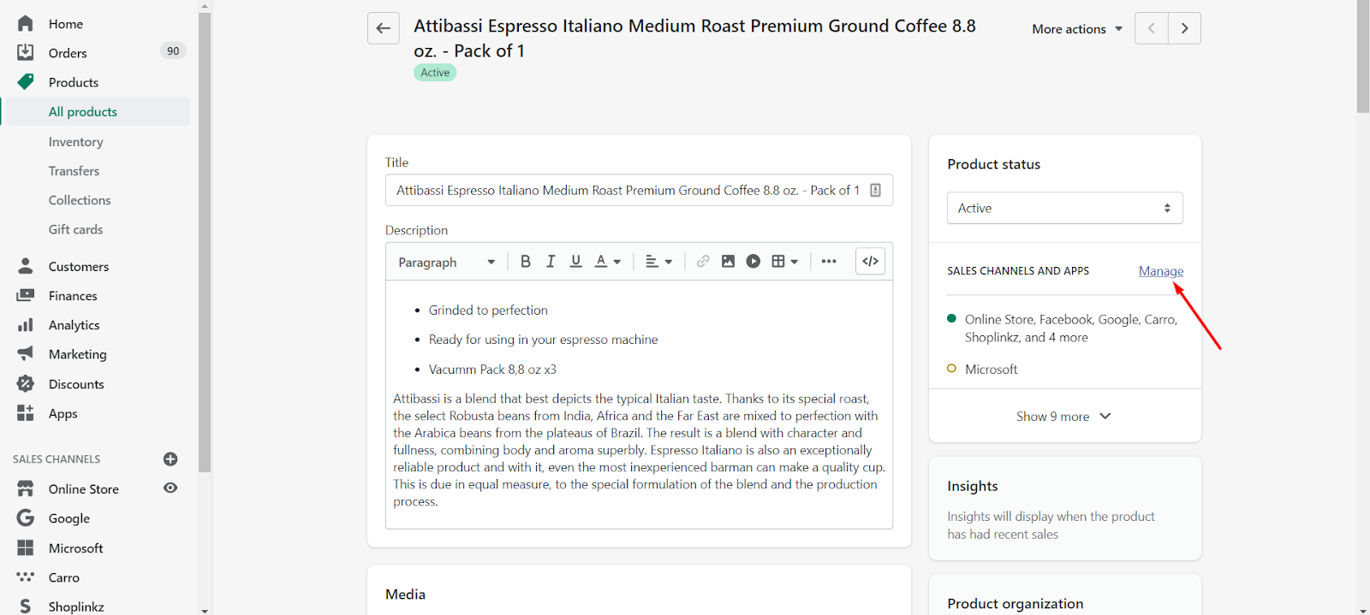Click the Finances icon

pos(26,295)
